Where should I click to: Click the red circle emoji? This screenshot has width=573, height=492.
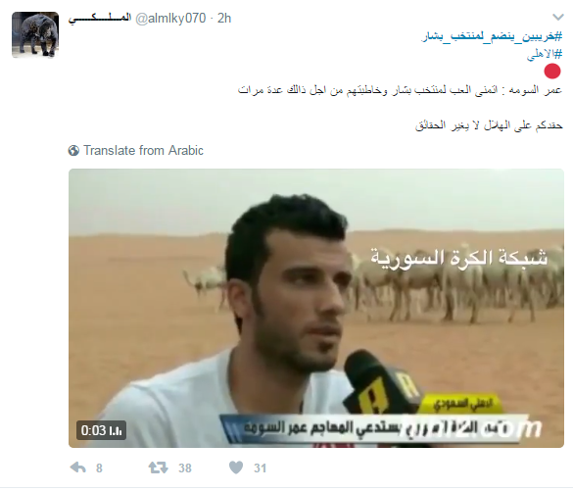click(x=552, y=71)
